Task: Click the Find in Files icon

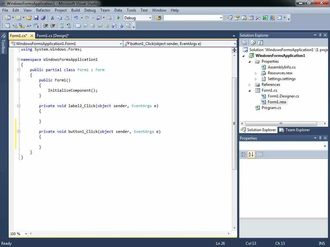Action: pyautogui.click(x=159, y=18)
